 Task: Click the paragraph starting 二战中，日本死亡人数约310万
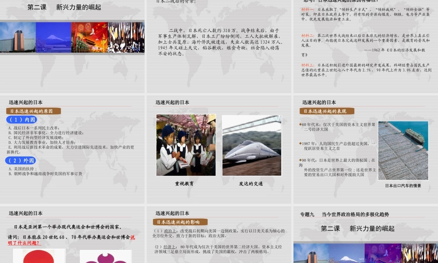click(x=221, y=42)
